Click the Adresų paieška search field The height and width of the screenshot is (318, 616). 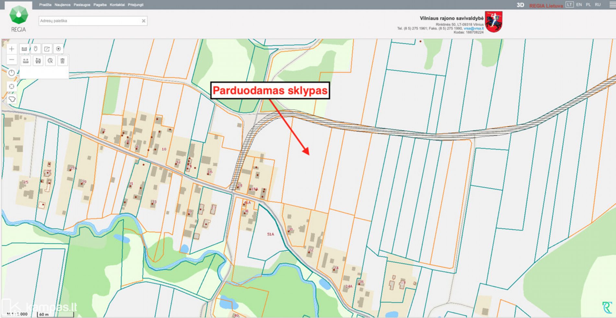[x=90, y=21]
